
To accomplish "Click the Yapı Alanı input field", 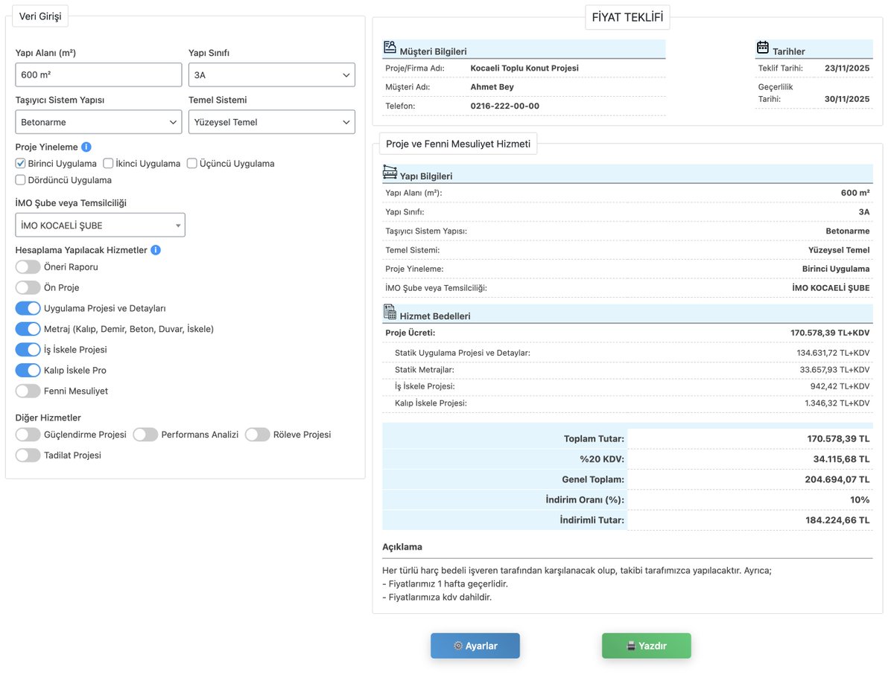I will [x=98, y=75].
